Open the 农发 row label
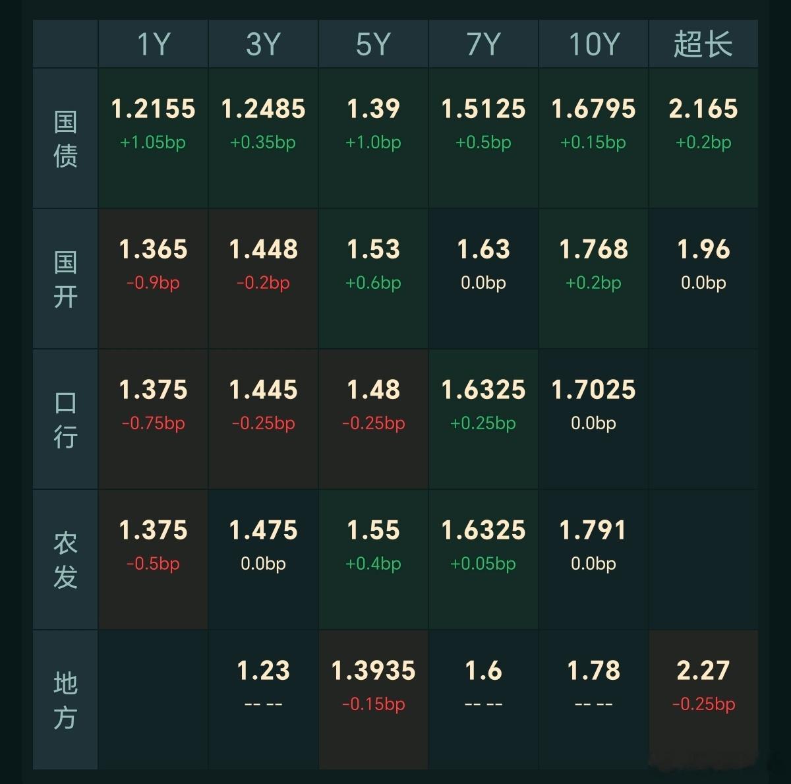 (x=65, y=560)
